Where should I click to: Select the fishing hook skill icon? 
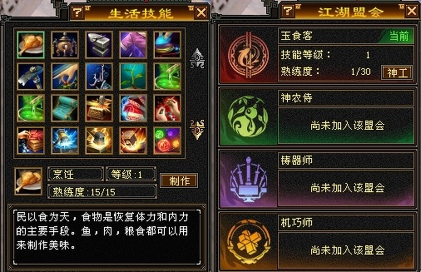(99, 77)
